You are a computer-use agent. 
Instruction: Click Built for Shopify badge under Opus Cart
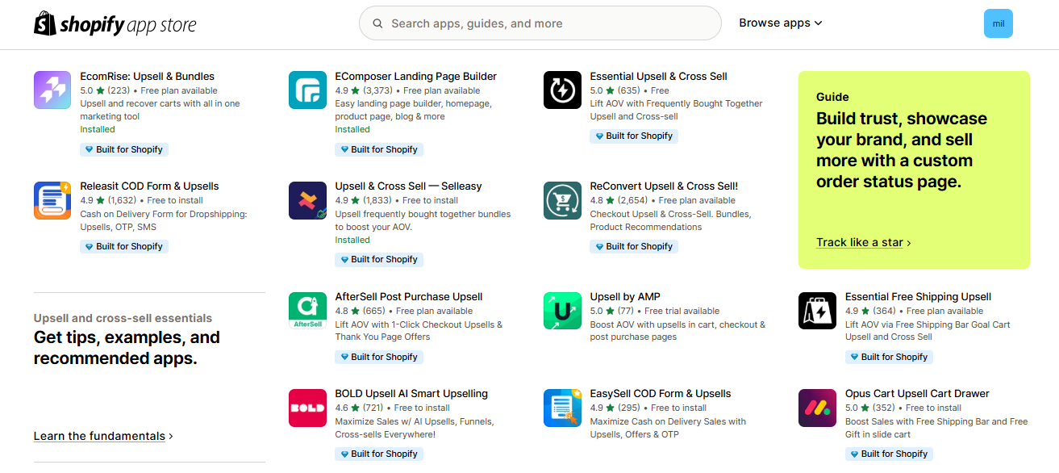(x=889, y=454)
